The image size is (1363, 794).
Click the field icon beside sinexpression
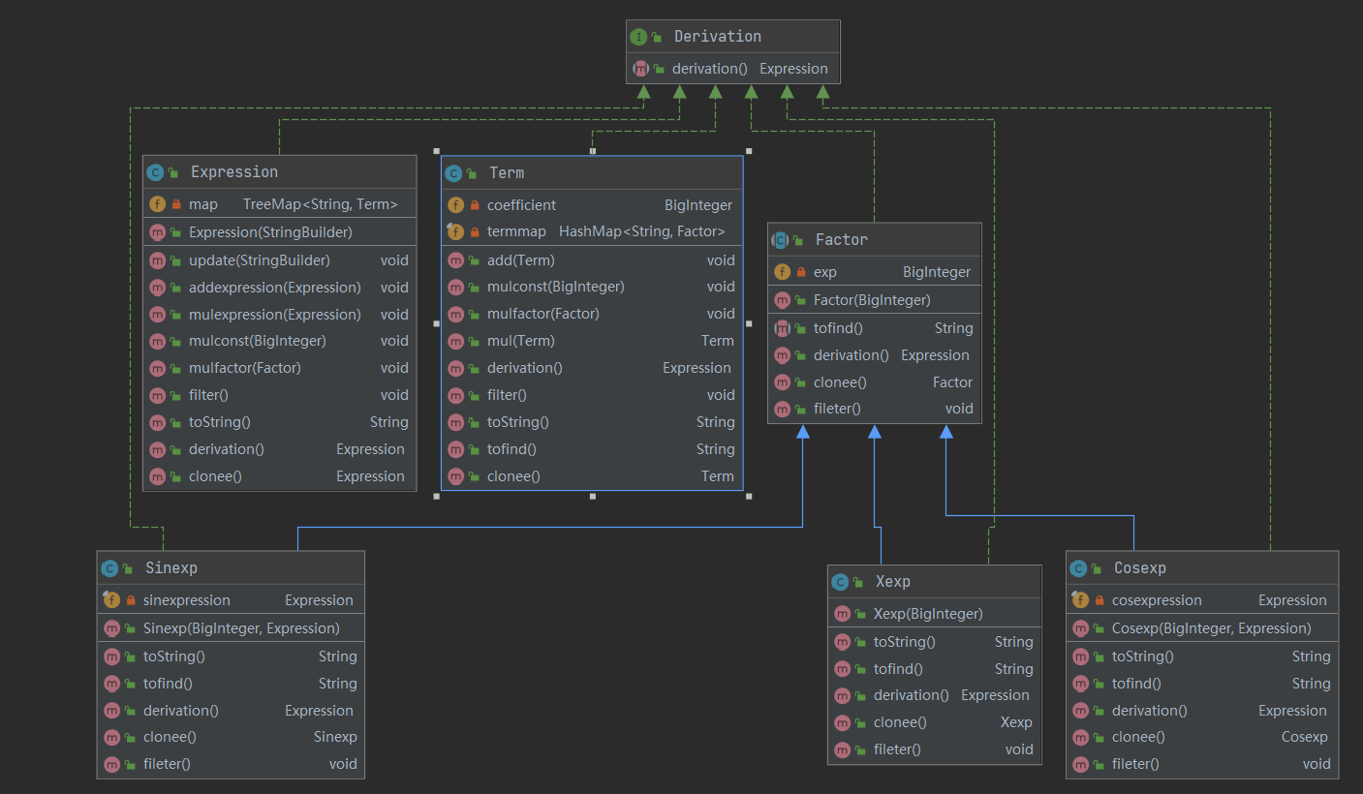111,600
